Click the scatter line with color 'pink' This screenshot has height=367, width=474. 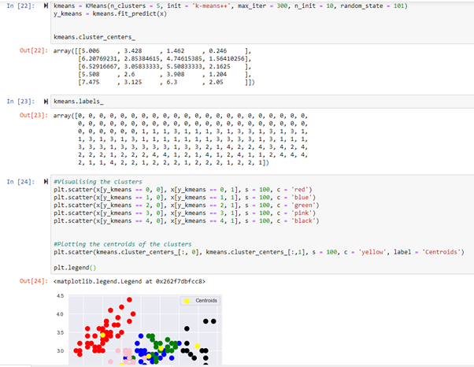point(184,213)
